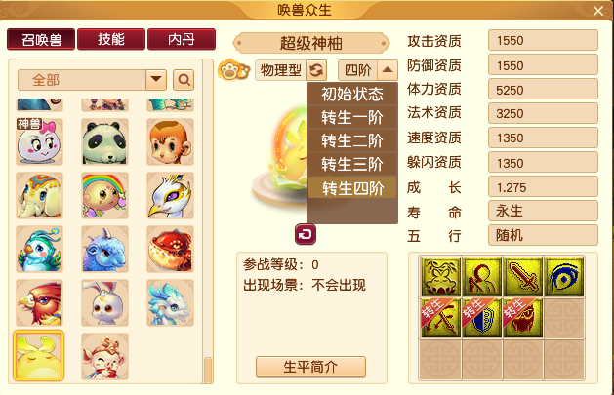Viewport: 614px width, 395px height.
Task: Switch to the 技能 tab
Action: pyautogui.click(x=111, y=39)
